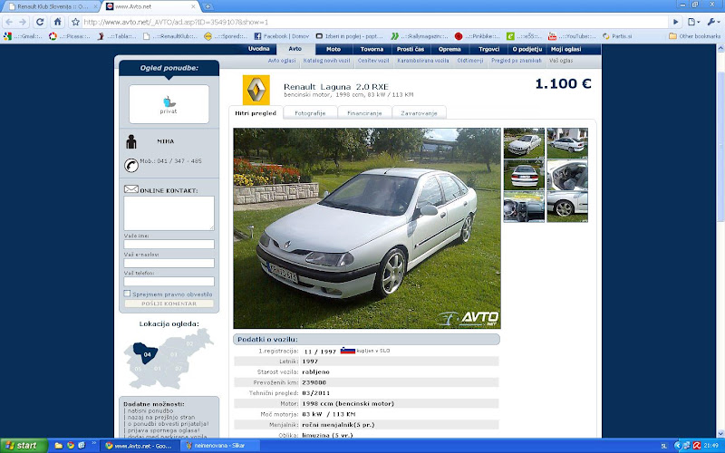Viewport: 725px width, 453px height.
Task: Open the Picasa bookmark
Action: pyautogui.click(x=70, y=36)
